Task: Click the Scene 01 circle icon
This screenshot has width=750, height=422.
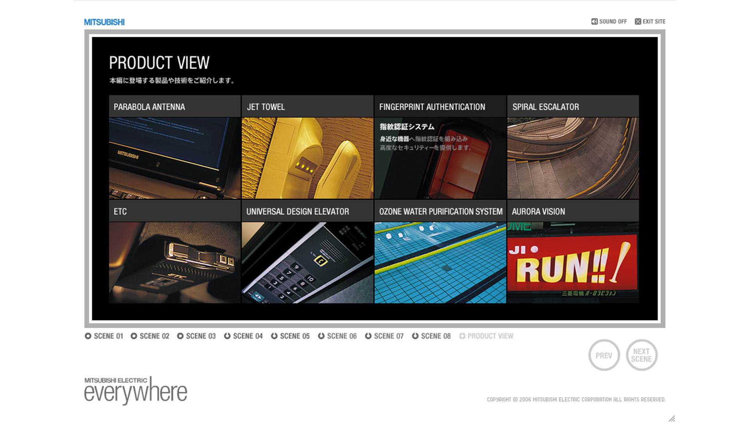Action: click(x=88, y=336)
